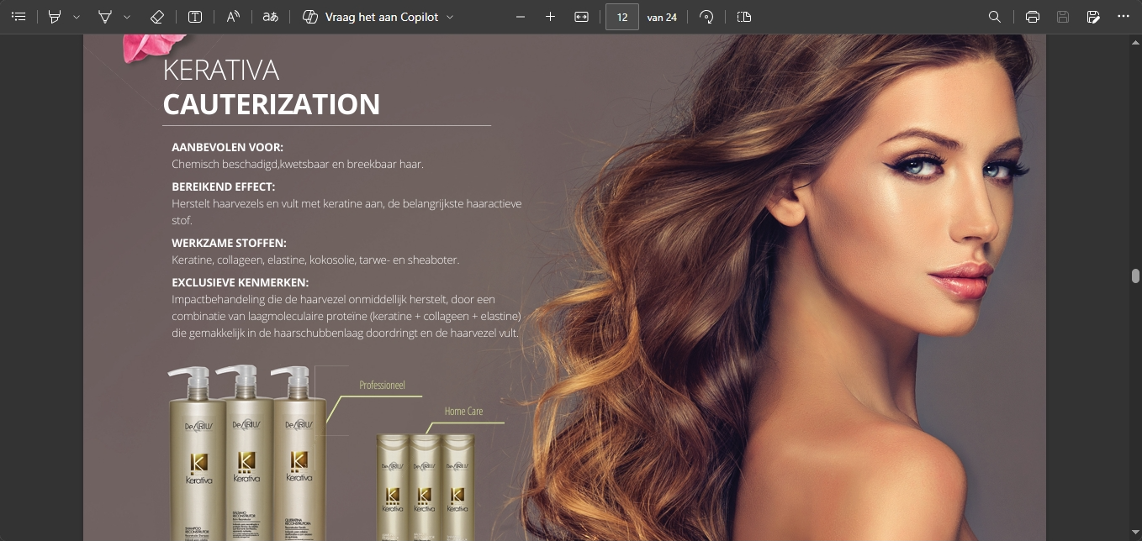Screen dimensions: 1142x541
Task: Activate the eraser tool
Action: [157, 17]
